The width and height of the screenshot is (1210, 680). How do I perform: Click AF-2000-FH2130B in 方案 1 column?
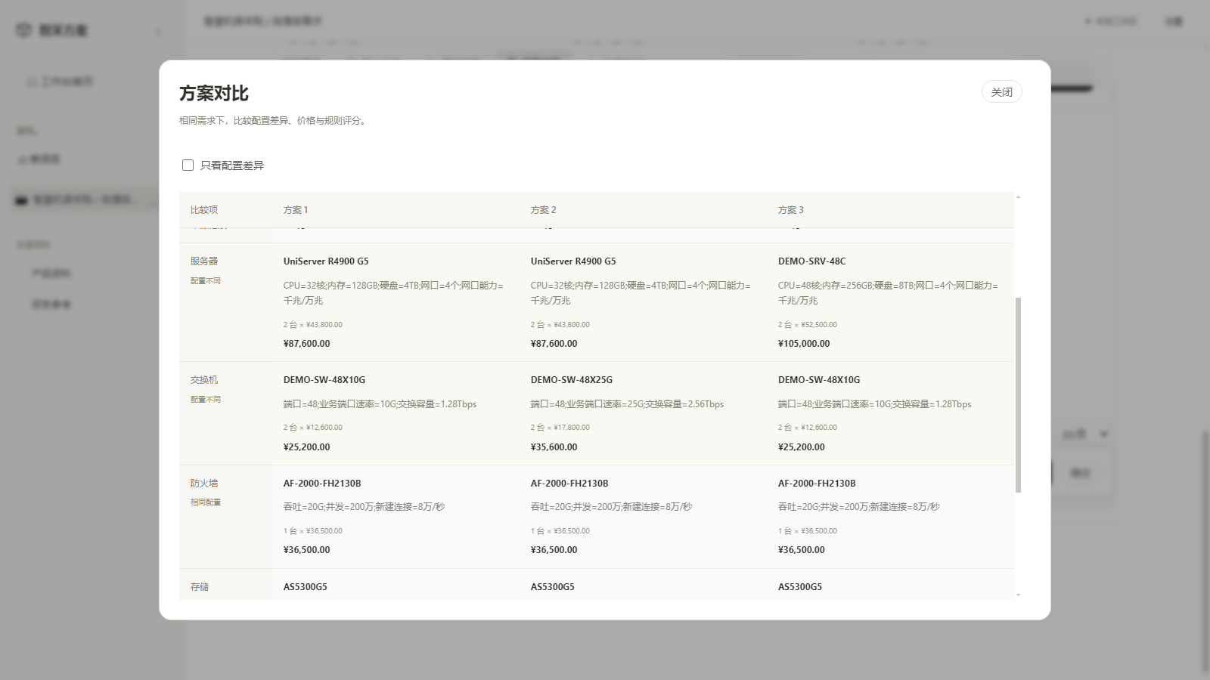coord(321,484)
